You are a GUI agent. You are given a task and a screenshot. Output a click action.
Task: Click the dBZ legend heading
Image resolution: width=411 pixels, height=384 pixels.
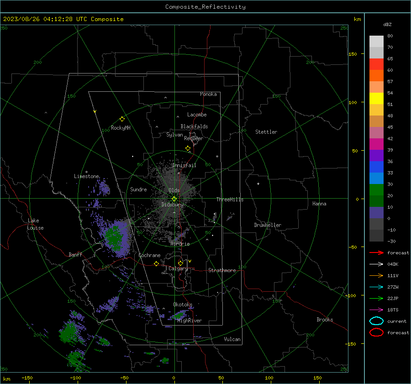(x=387, y=24)
